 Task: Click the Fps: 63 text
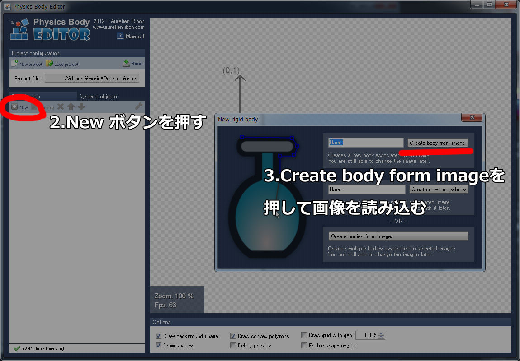(165, 305)
